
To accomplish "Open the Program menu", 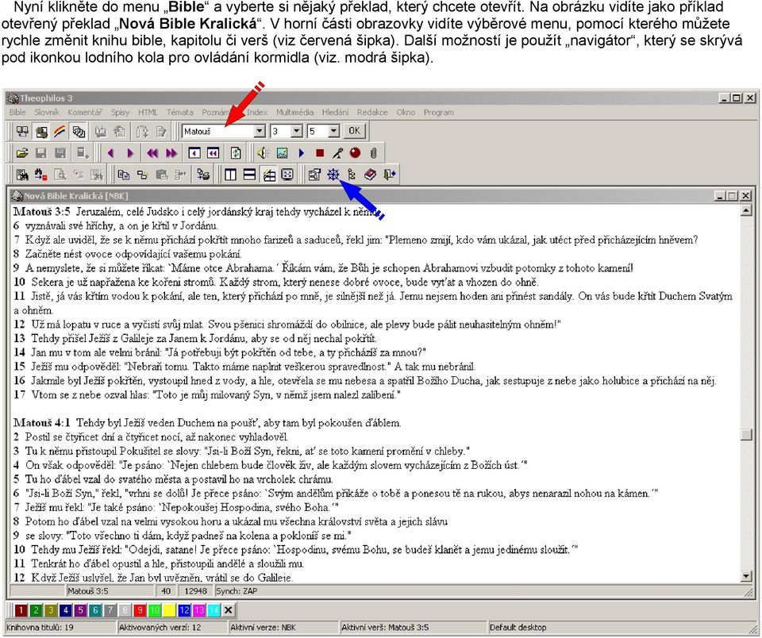I will 438,112.
